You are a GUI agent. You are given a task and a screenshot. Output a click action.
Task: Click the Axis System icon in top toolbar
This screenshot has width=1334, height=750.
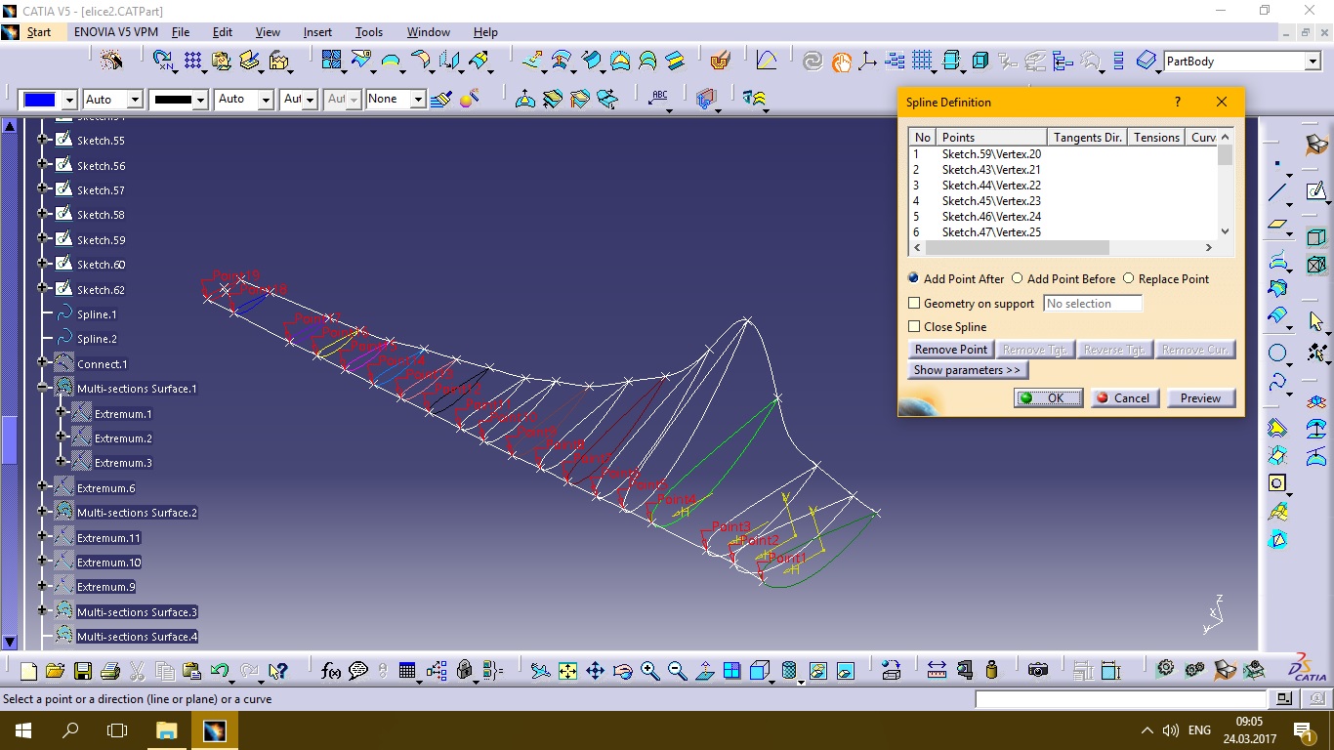point(867,62)
